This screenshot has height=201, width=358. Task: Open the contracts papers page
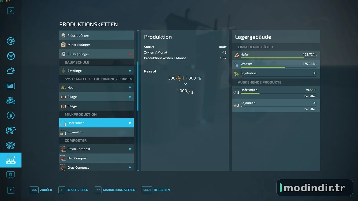click(x=11, y=145)
